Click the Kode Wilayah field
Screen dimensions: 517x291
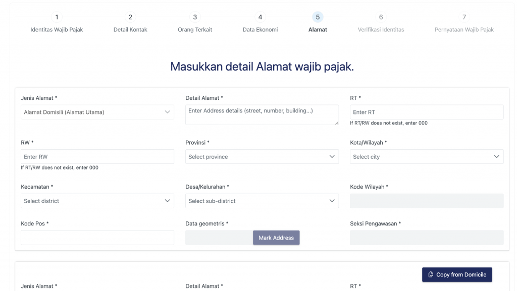(427, 201)
